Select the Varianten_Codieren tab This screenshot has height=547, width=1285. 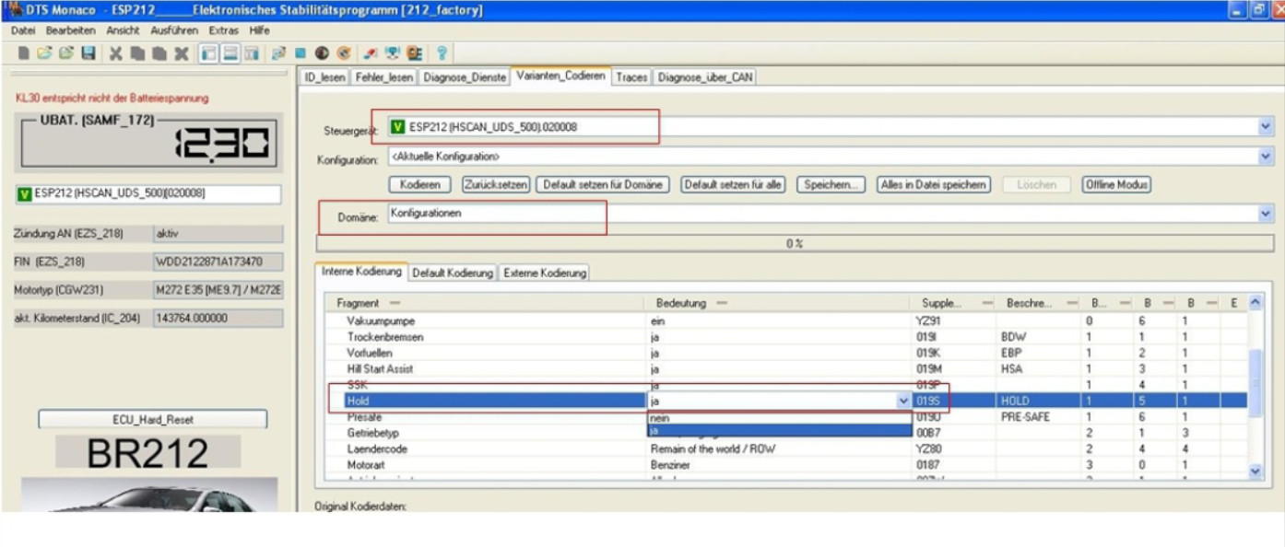coord(561,76)
